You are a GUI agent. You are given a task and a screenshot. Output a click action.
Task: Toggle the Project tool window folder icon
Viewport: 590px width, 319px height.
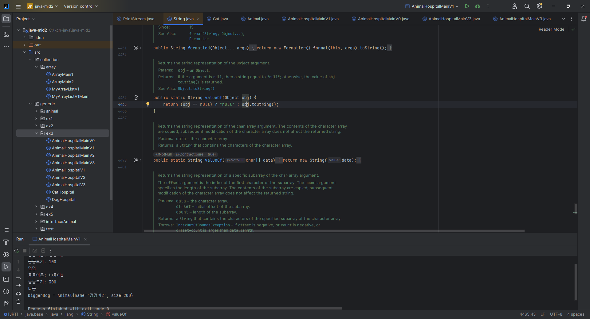tap(6, 19)
